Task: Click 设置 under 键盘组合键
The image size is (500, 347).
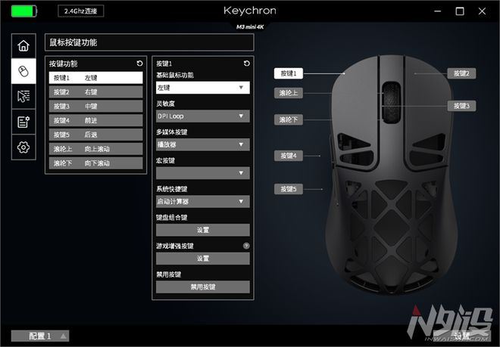Action: click(x=203, y=230)
